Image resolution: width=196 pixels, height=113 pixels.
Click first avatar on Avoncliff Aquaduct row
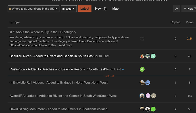click(142, 96)
